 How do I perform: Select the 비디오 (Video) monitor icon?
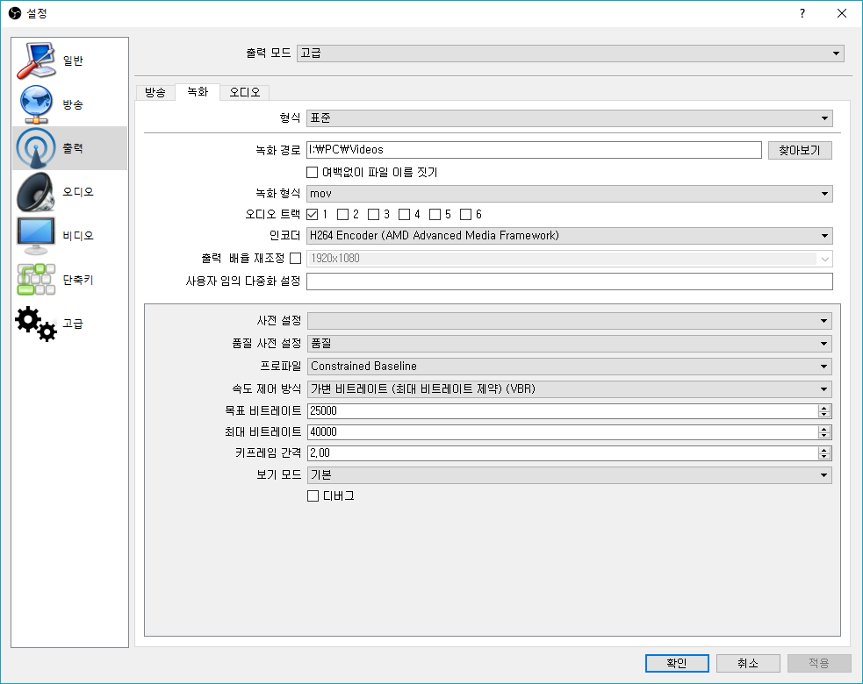coord(37,236)
